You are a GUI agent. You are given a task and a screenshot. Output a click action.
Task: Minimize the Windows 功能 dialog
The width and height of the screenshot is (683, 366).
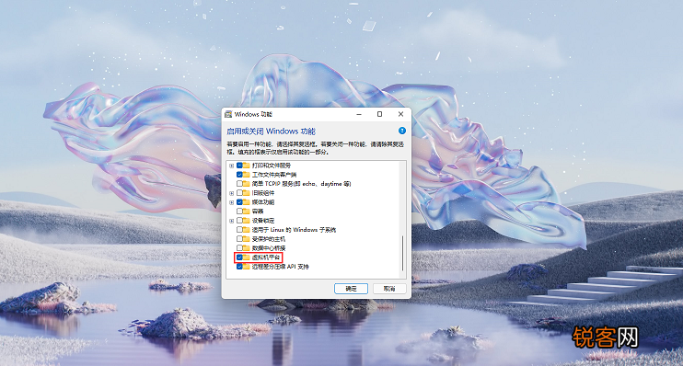[359, 114]
